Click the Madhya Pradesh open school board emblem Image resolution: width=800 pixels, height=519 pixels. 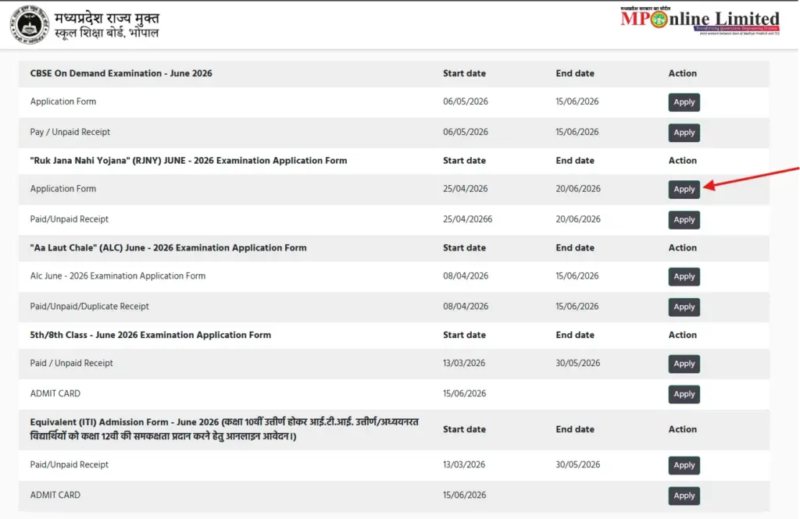coord(30,24)
